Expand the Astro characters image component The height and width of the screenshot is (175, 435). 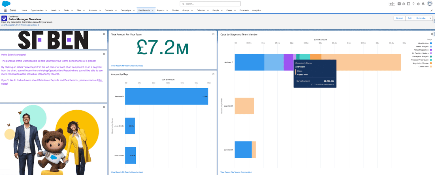[x=104, y=107]
